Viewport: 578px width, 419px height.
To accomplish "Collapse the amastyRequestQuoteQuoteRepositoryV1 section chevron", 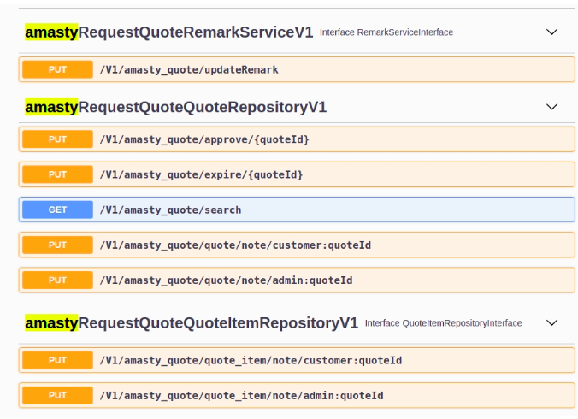I will click(551, 108).
